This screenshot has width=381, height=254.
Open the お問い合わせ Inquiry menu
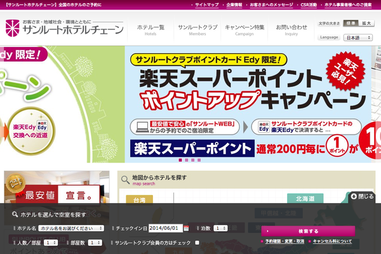point(291,30)
